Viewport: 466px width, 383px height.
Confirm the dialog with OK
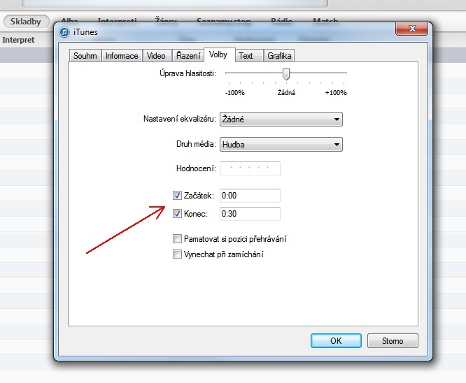(x=336, y=341)
